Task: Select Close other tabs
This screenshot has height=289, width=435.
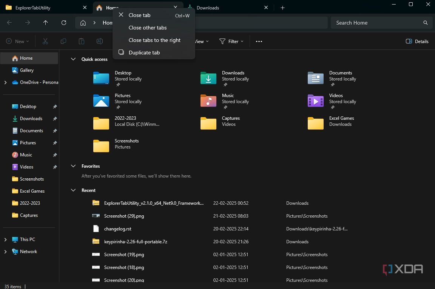Action: [x=147, y=27]
